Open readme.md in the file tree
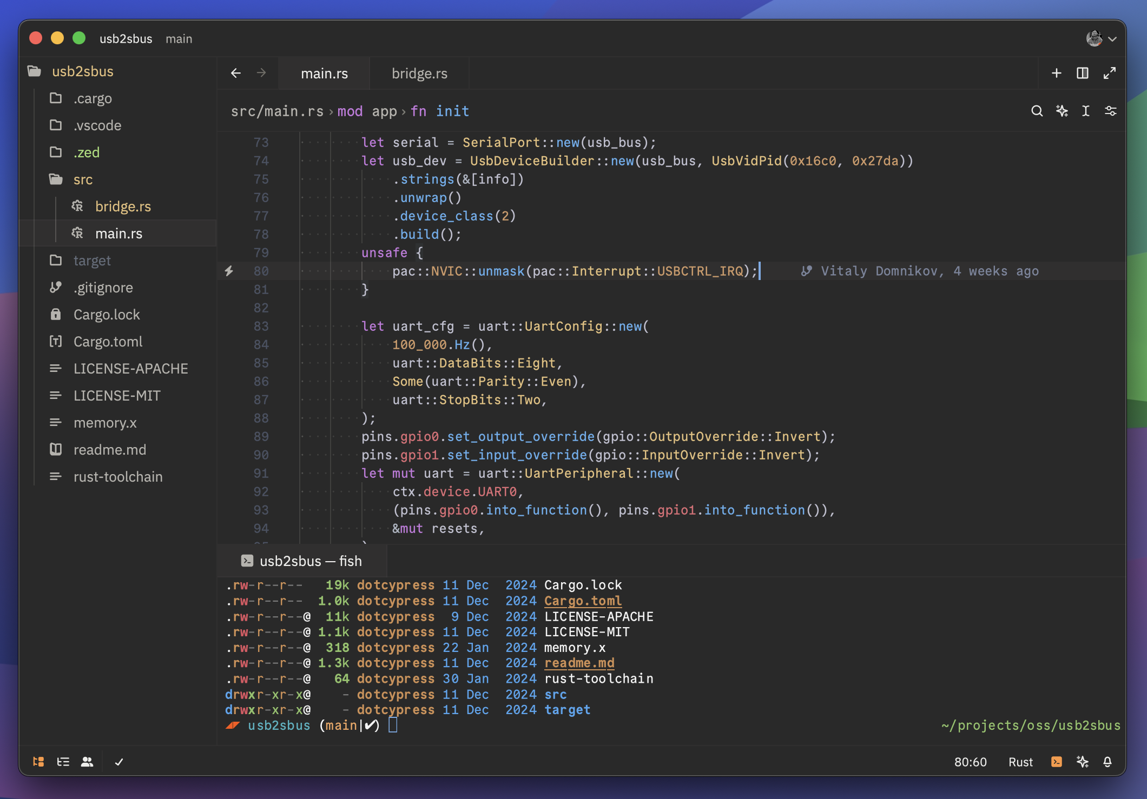The image size is (1147, 799). coord(118,450)
